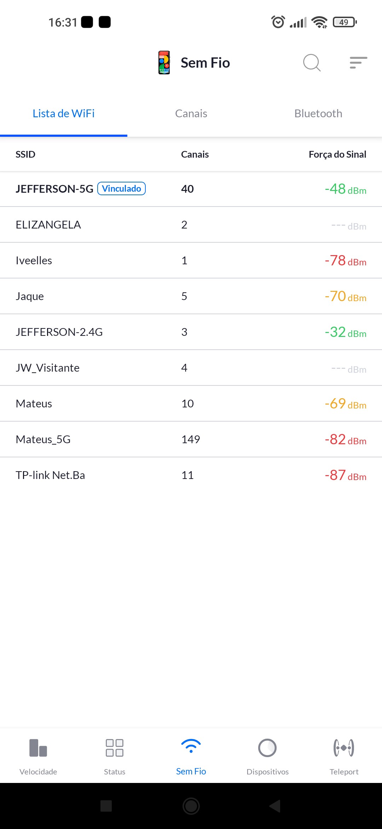
Task: Select the Mateus_5G network entry
Action: tap(191, 439)
